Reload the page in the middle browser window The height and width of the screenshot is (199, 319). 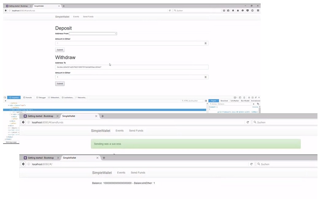coord(248,122)
